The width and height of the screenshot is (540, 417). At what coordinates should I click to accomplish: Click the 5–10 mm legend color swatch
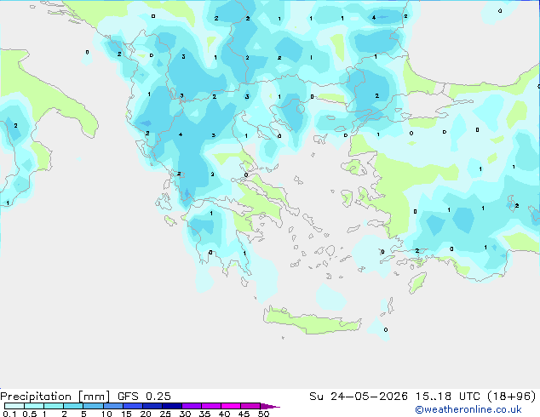[x=93, y=406]
